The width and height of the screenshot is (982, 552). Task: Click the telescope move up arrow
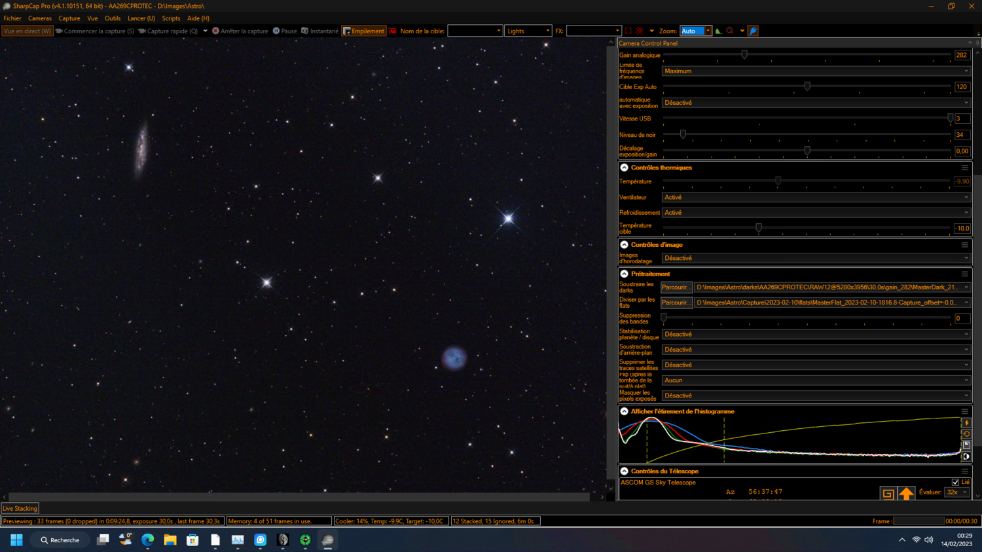[x=906, y=494]
